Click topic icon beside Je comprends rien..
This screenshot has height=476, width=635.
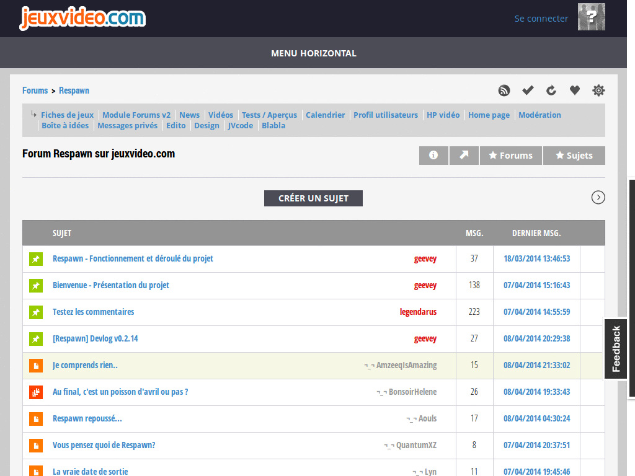[36, 366]
